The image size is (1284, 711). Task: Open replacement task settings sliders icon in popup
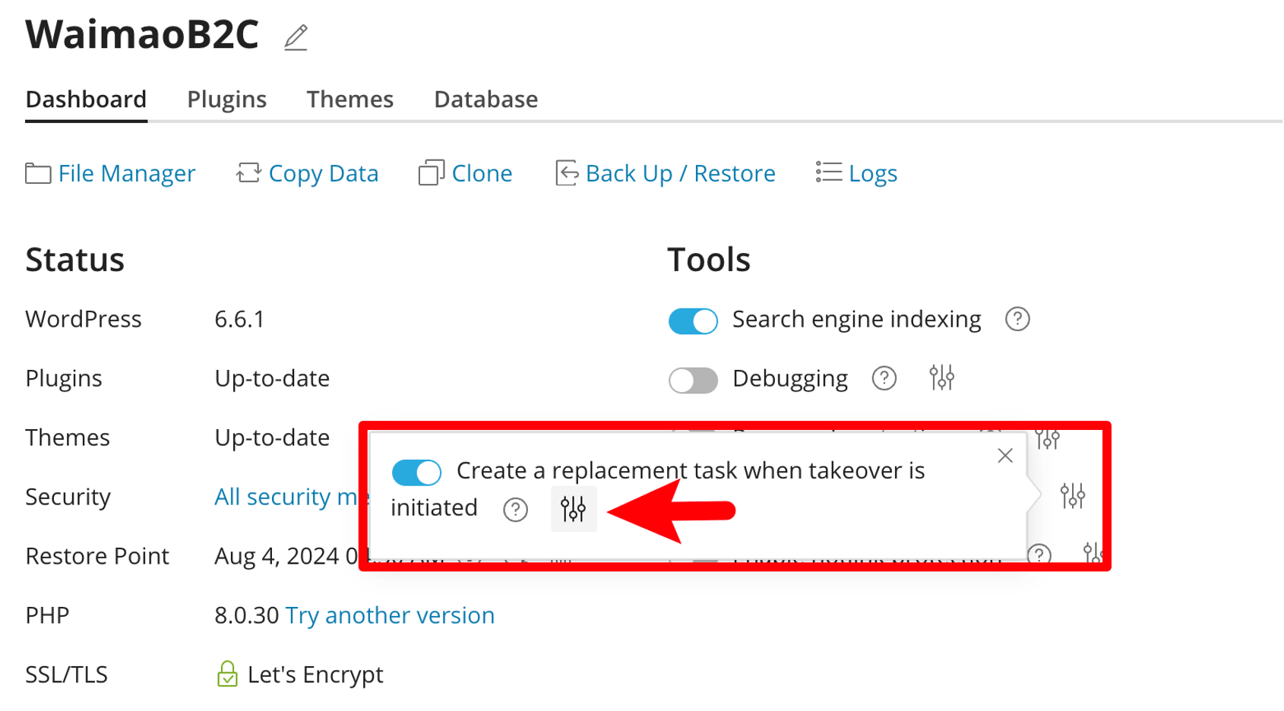click(574, 509)
